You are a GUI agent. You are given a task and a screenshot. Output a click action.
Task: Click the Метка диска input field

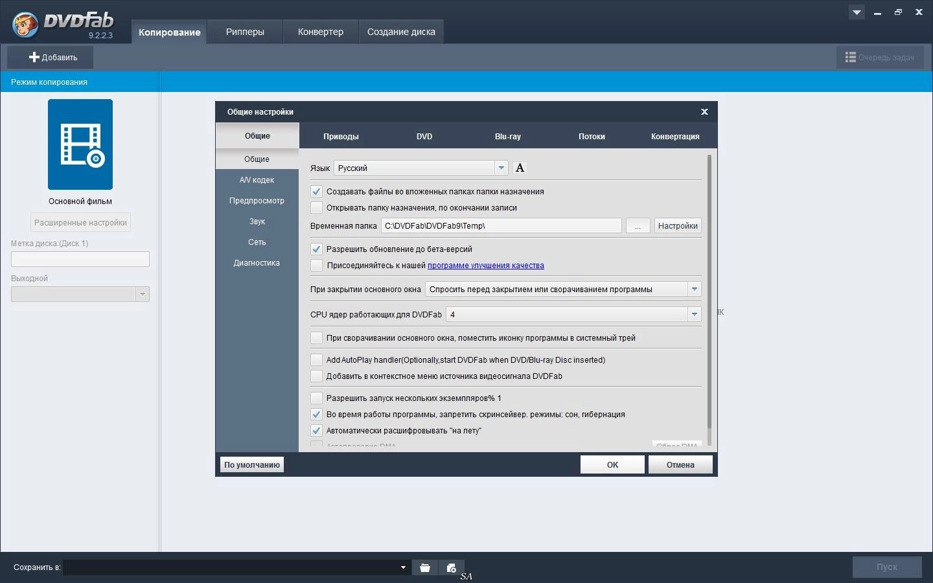(80, 259)
